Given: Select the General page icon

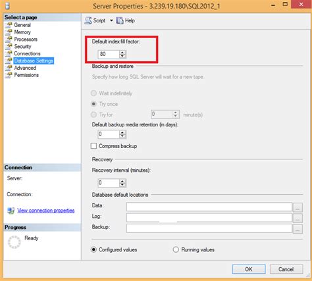Looking at the screenshot, I should point(9,25).
